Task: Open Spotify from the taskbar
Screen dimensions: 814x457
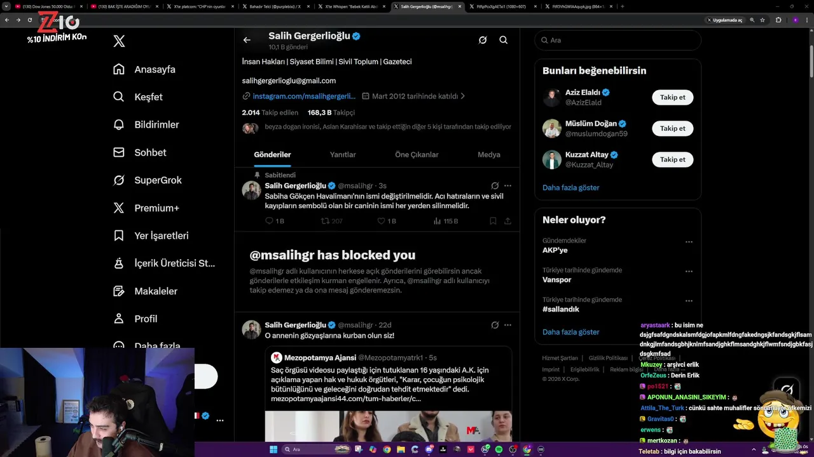Action: tap(499, 449)
